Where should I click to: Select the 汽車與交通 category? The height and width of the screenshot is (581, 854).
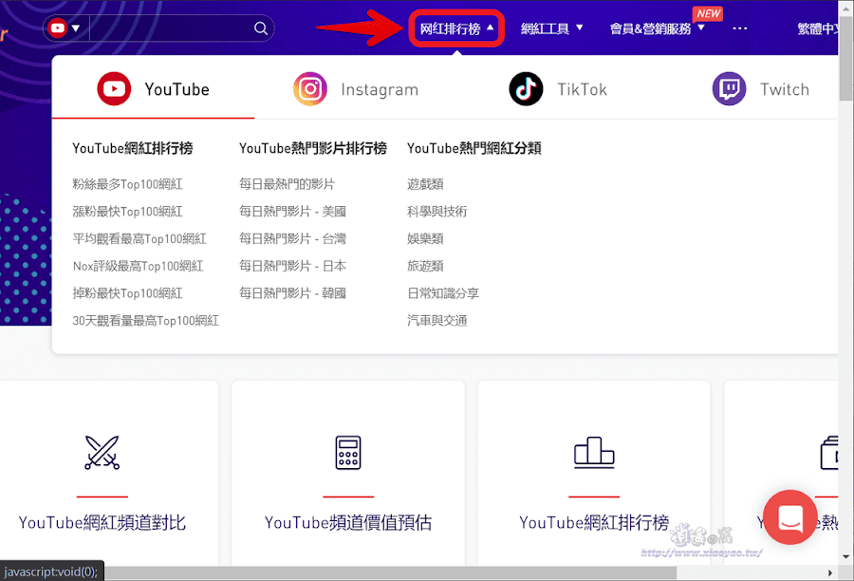coord(436,321)
